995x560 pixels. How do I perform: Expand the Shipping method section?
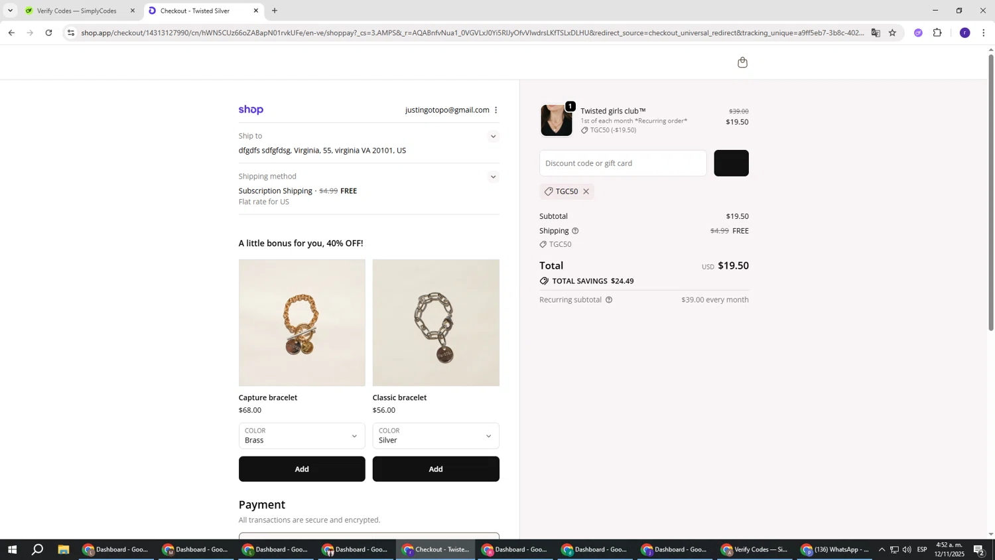(493, 177)
